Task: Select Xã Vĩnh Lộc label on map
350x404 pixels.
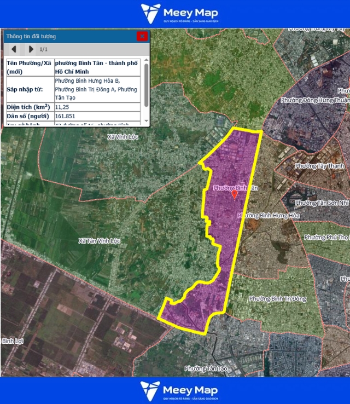Action: (x=124, y=136)
